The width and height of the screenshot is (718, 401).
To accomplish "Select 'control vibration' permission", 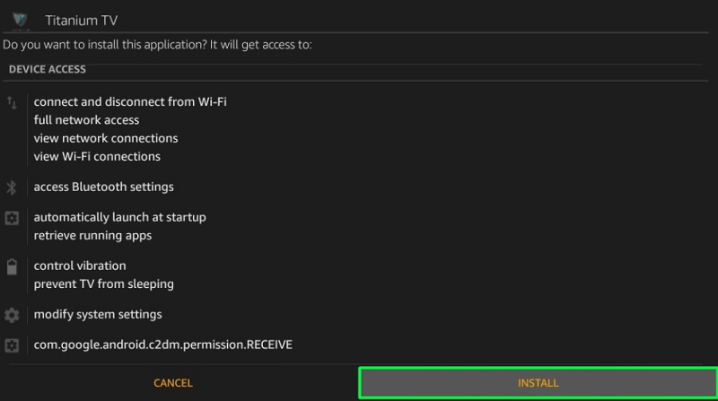I will coord(80,266).
